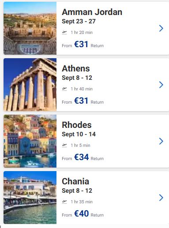Select the Rhodes colorful harbor image
This screenshot has width=169, height=228.
[30, 141]
